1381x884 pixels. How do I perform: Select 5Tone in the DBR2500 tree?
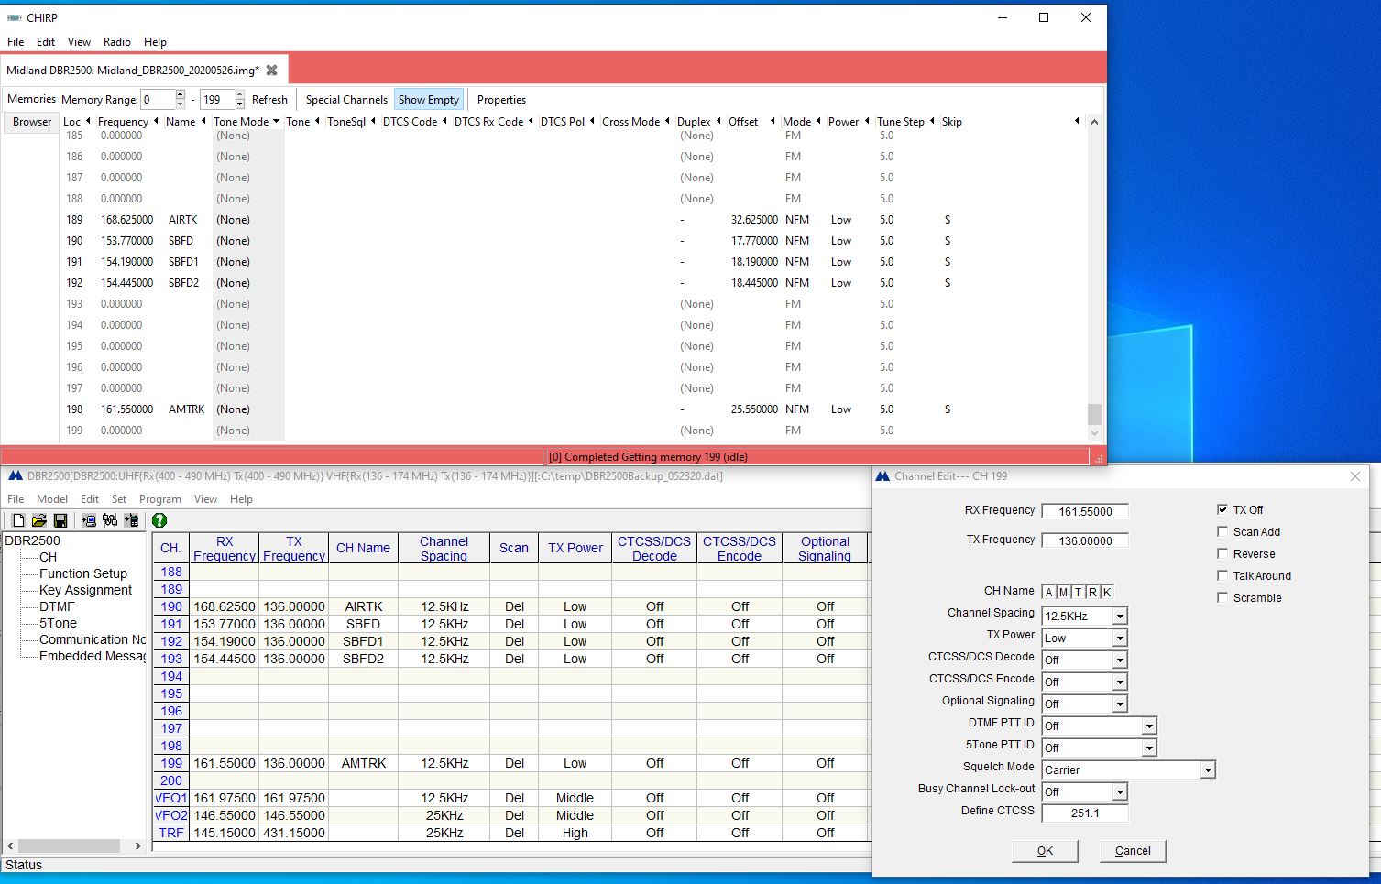(58, 623)
